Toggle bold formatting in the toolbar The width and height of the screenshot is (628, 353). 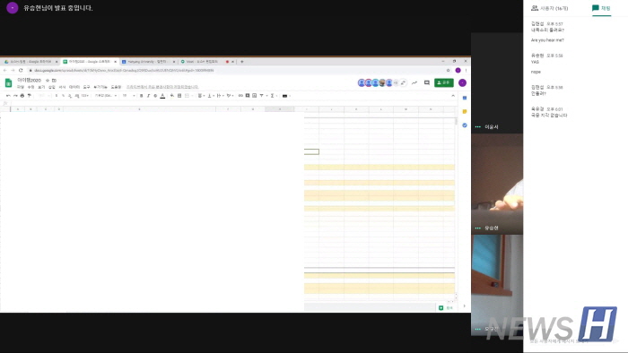point(141,96)
